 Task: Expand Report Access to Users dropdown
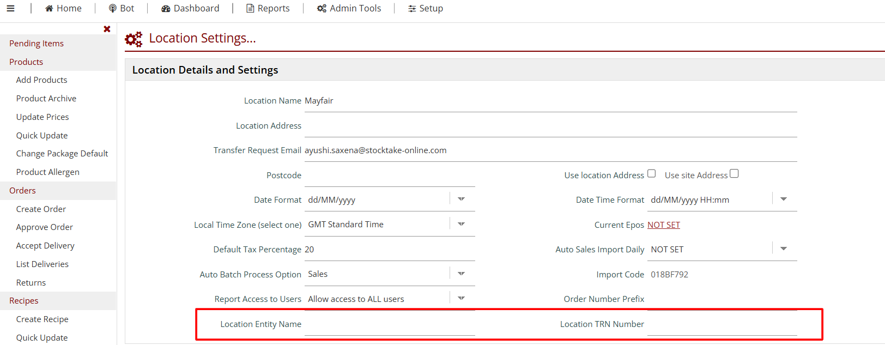[x=461, y=299]
